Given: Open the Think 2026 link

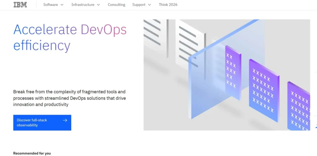Looking at the screenshot, I should pyautogui.click(x=168, y=5).
